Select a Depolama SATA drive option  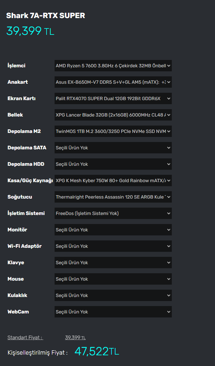click(x=113, y=148)
